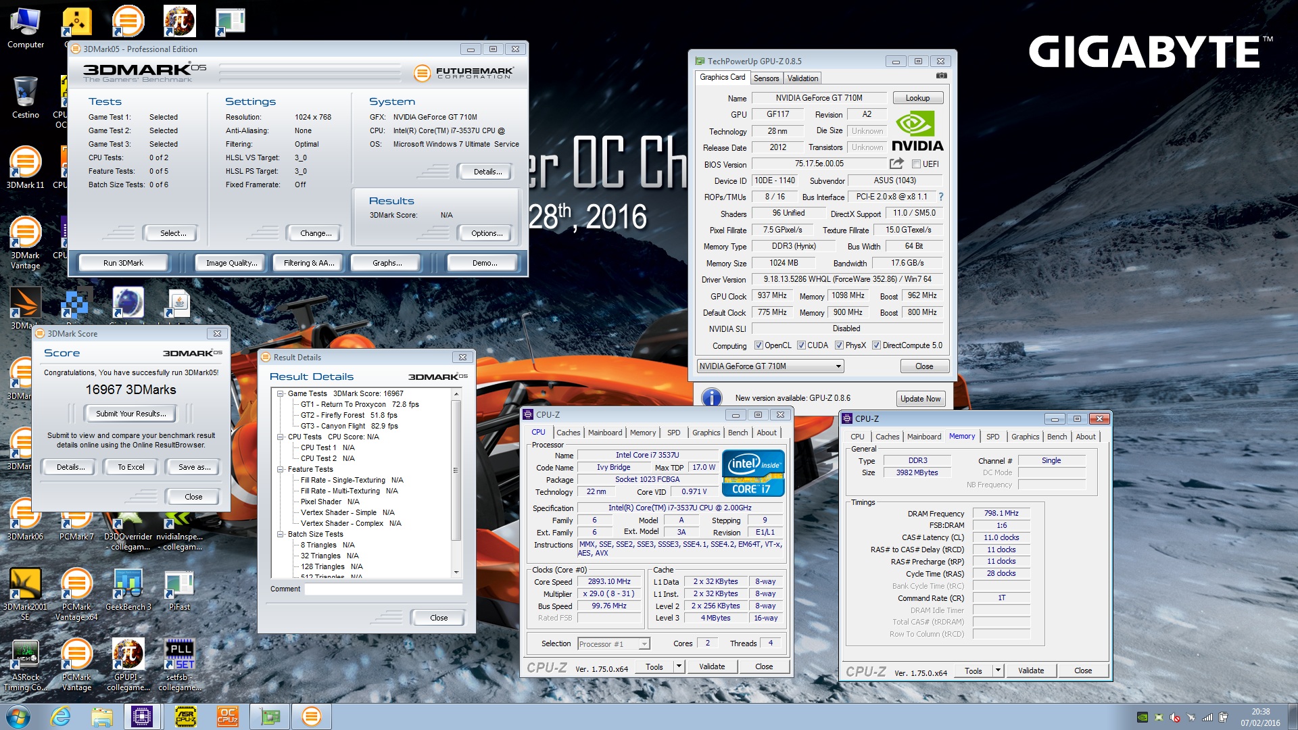Open the ASRock Timing Configurator shortcut
The height and width of the screenshot is (730, 1298).
click(x=26, y=665)
